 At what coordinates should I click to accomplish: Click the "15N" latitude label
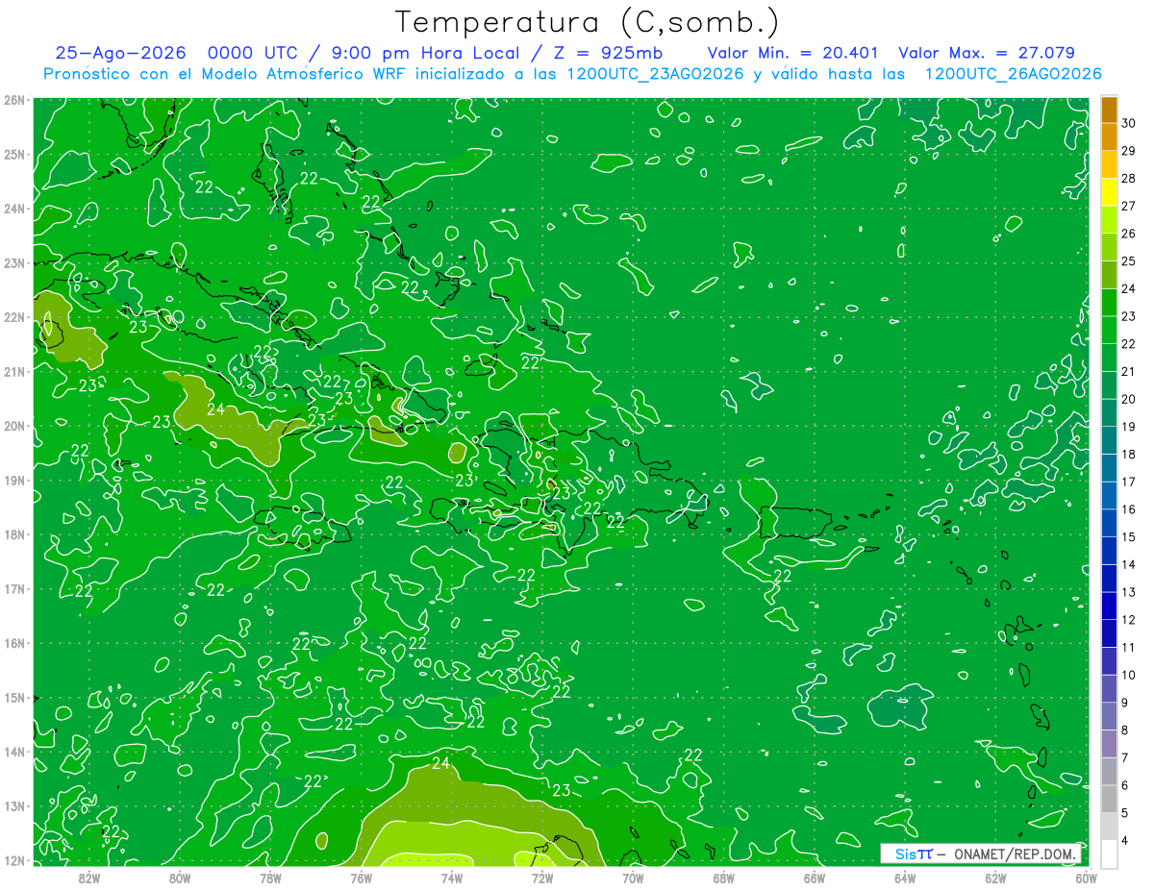pyautogui.click(x=14, y=698)
